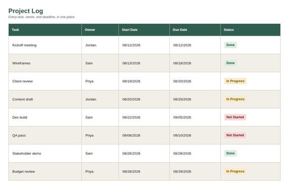
Task: Click owner Priya in Budget review row
Action: [x=89, y=171]
